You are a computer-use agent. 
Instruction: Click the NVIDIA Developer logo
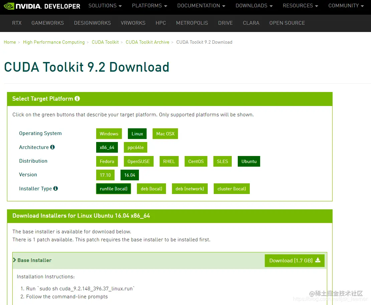pos(42,6)
